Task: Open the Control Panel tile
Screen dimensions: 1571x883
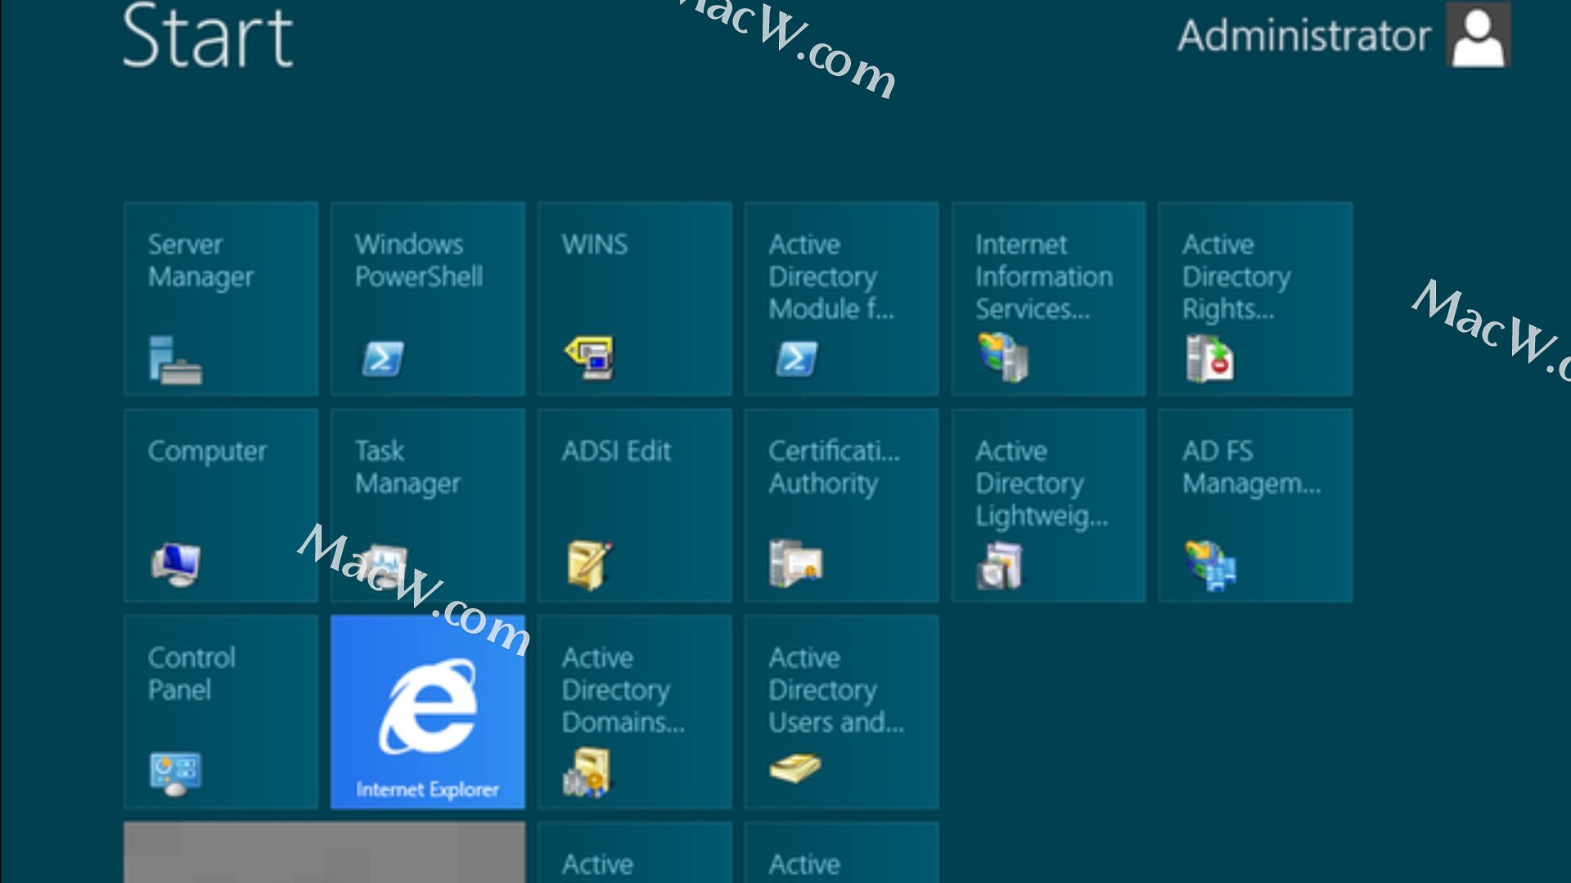Action: (221, 712)
